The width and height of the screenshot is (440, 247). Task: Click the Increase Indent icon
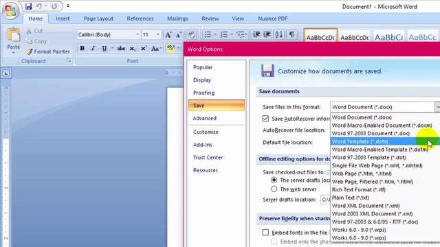[x=267, y=34]
